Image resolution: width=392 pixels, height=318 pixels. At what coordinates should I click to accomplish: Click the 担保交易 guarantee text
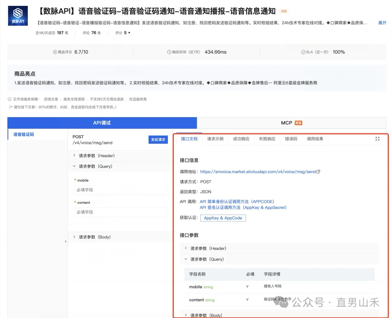pyautogui.click(x=51, y=99)
